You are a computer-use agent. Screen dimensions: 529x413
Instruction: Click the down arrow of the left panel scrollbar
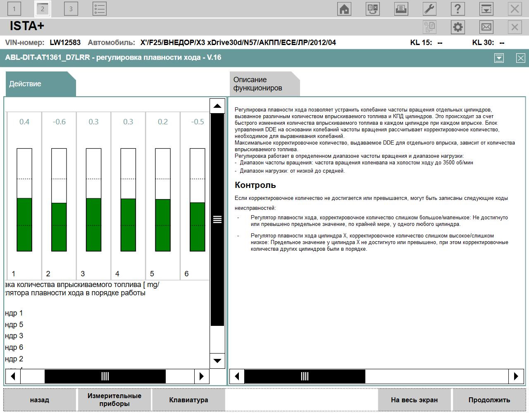[217, 361]
